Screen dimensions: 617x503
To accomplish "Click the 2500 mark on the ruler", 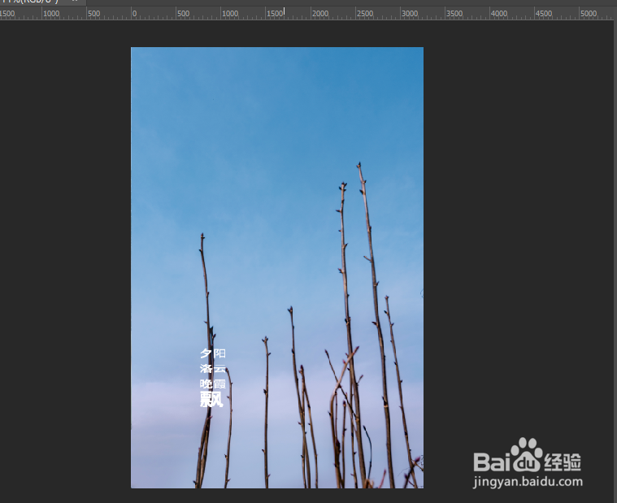I will click(x=365, y=14).
